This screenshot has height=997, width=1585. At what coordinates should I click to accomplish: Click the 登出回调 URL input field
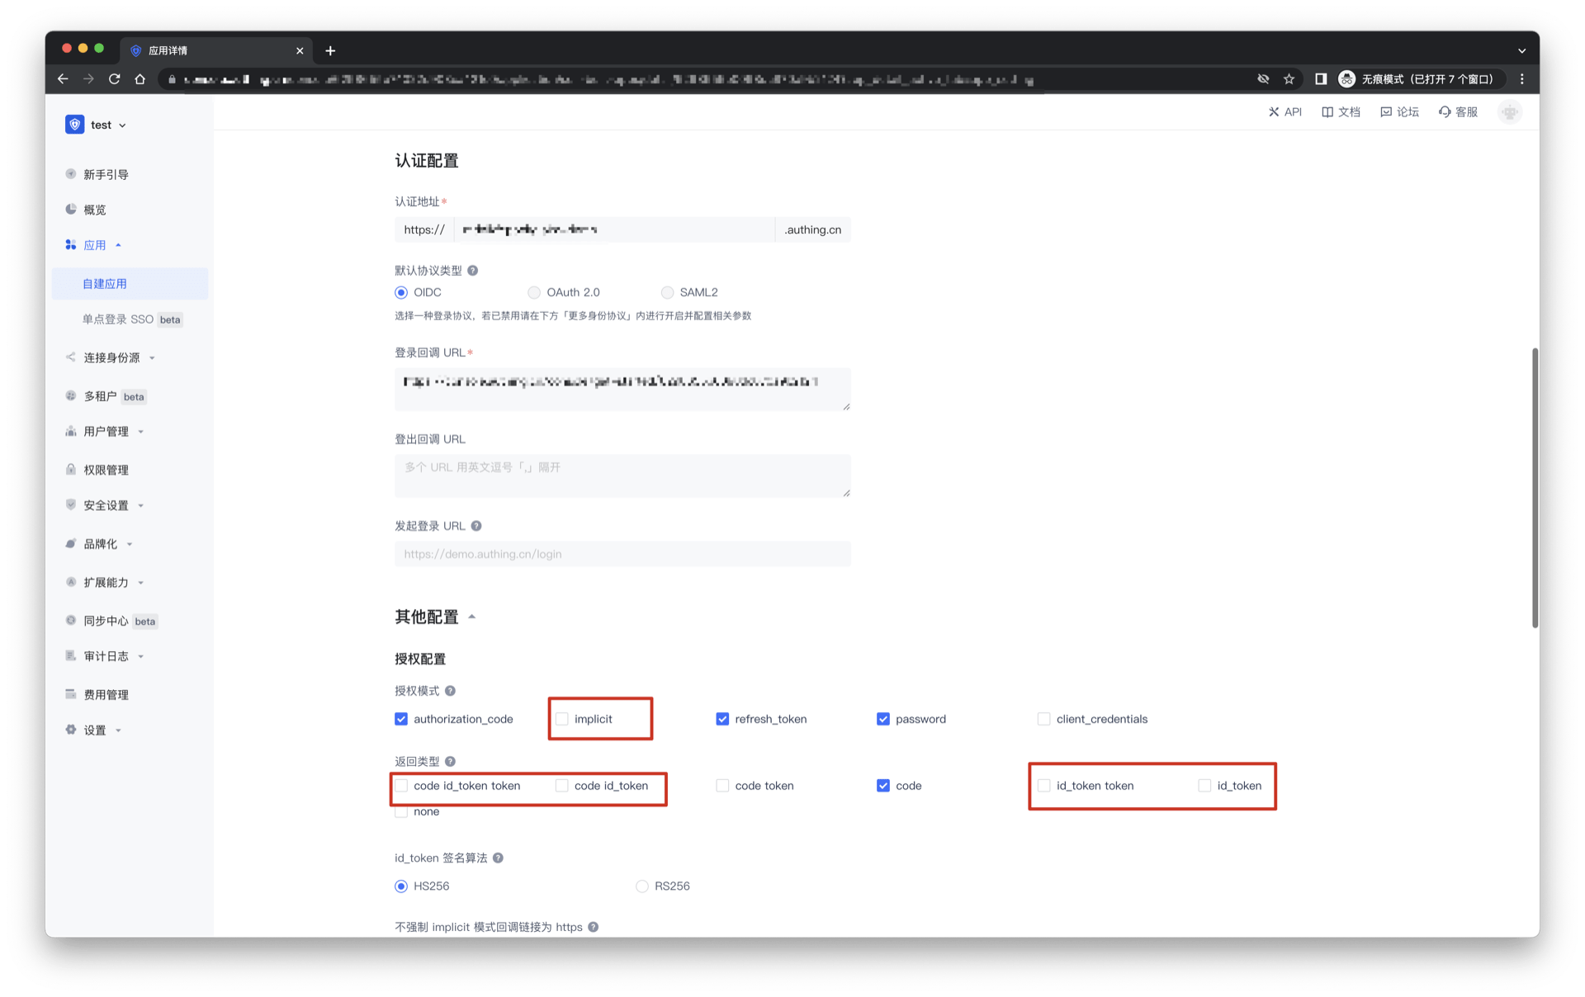pos(622,476)
